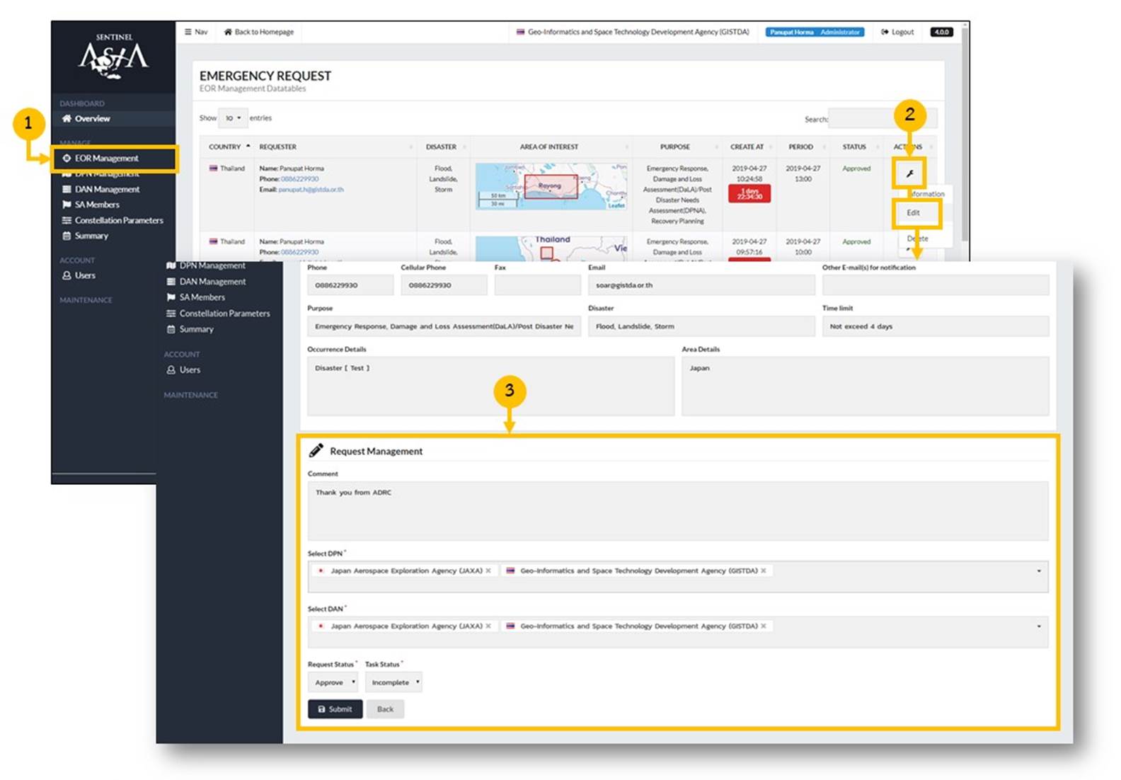This screenshot has height=780, width=1121.
Task: Click the Comment text area
Action: coord(677,511)
